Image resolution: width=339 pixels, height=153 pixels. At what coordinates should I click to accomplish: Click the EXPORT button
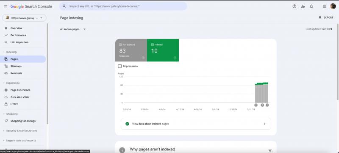(x=326, y=17)
